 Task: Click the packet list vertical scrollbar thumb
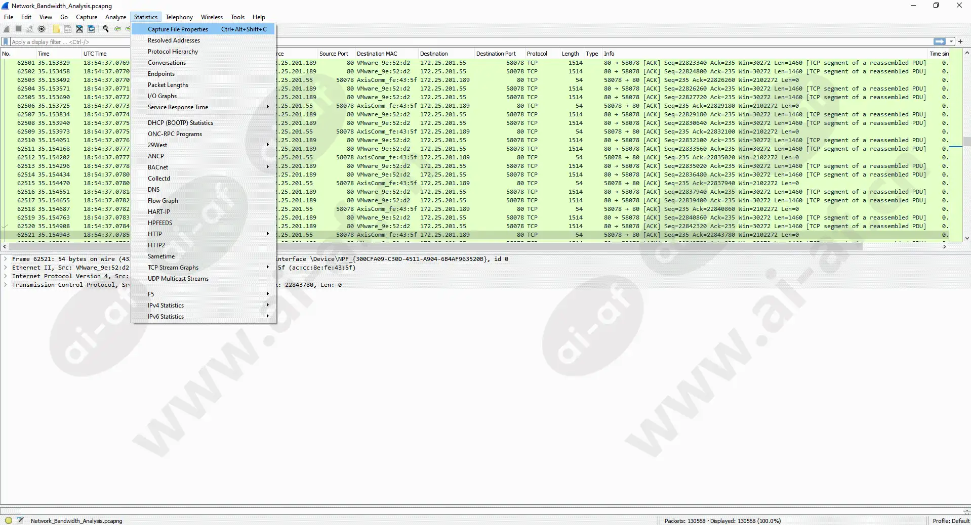click(967, 141)
